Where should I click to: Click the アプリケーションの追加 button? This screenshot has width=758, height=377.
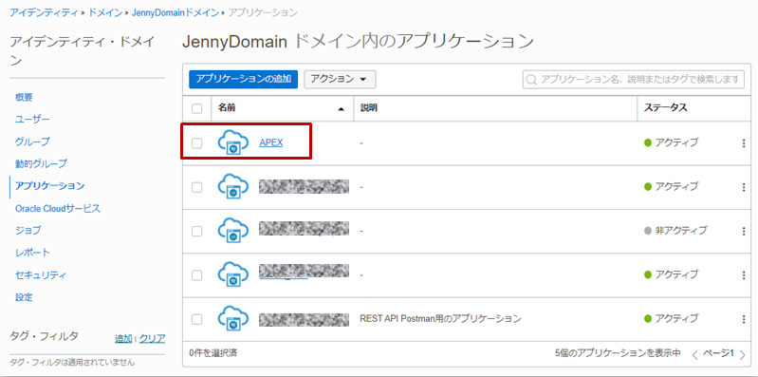[x=243, y=80]
